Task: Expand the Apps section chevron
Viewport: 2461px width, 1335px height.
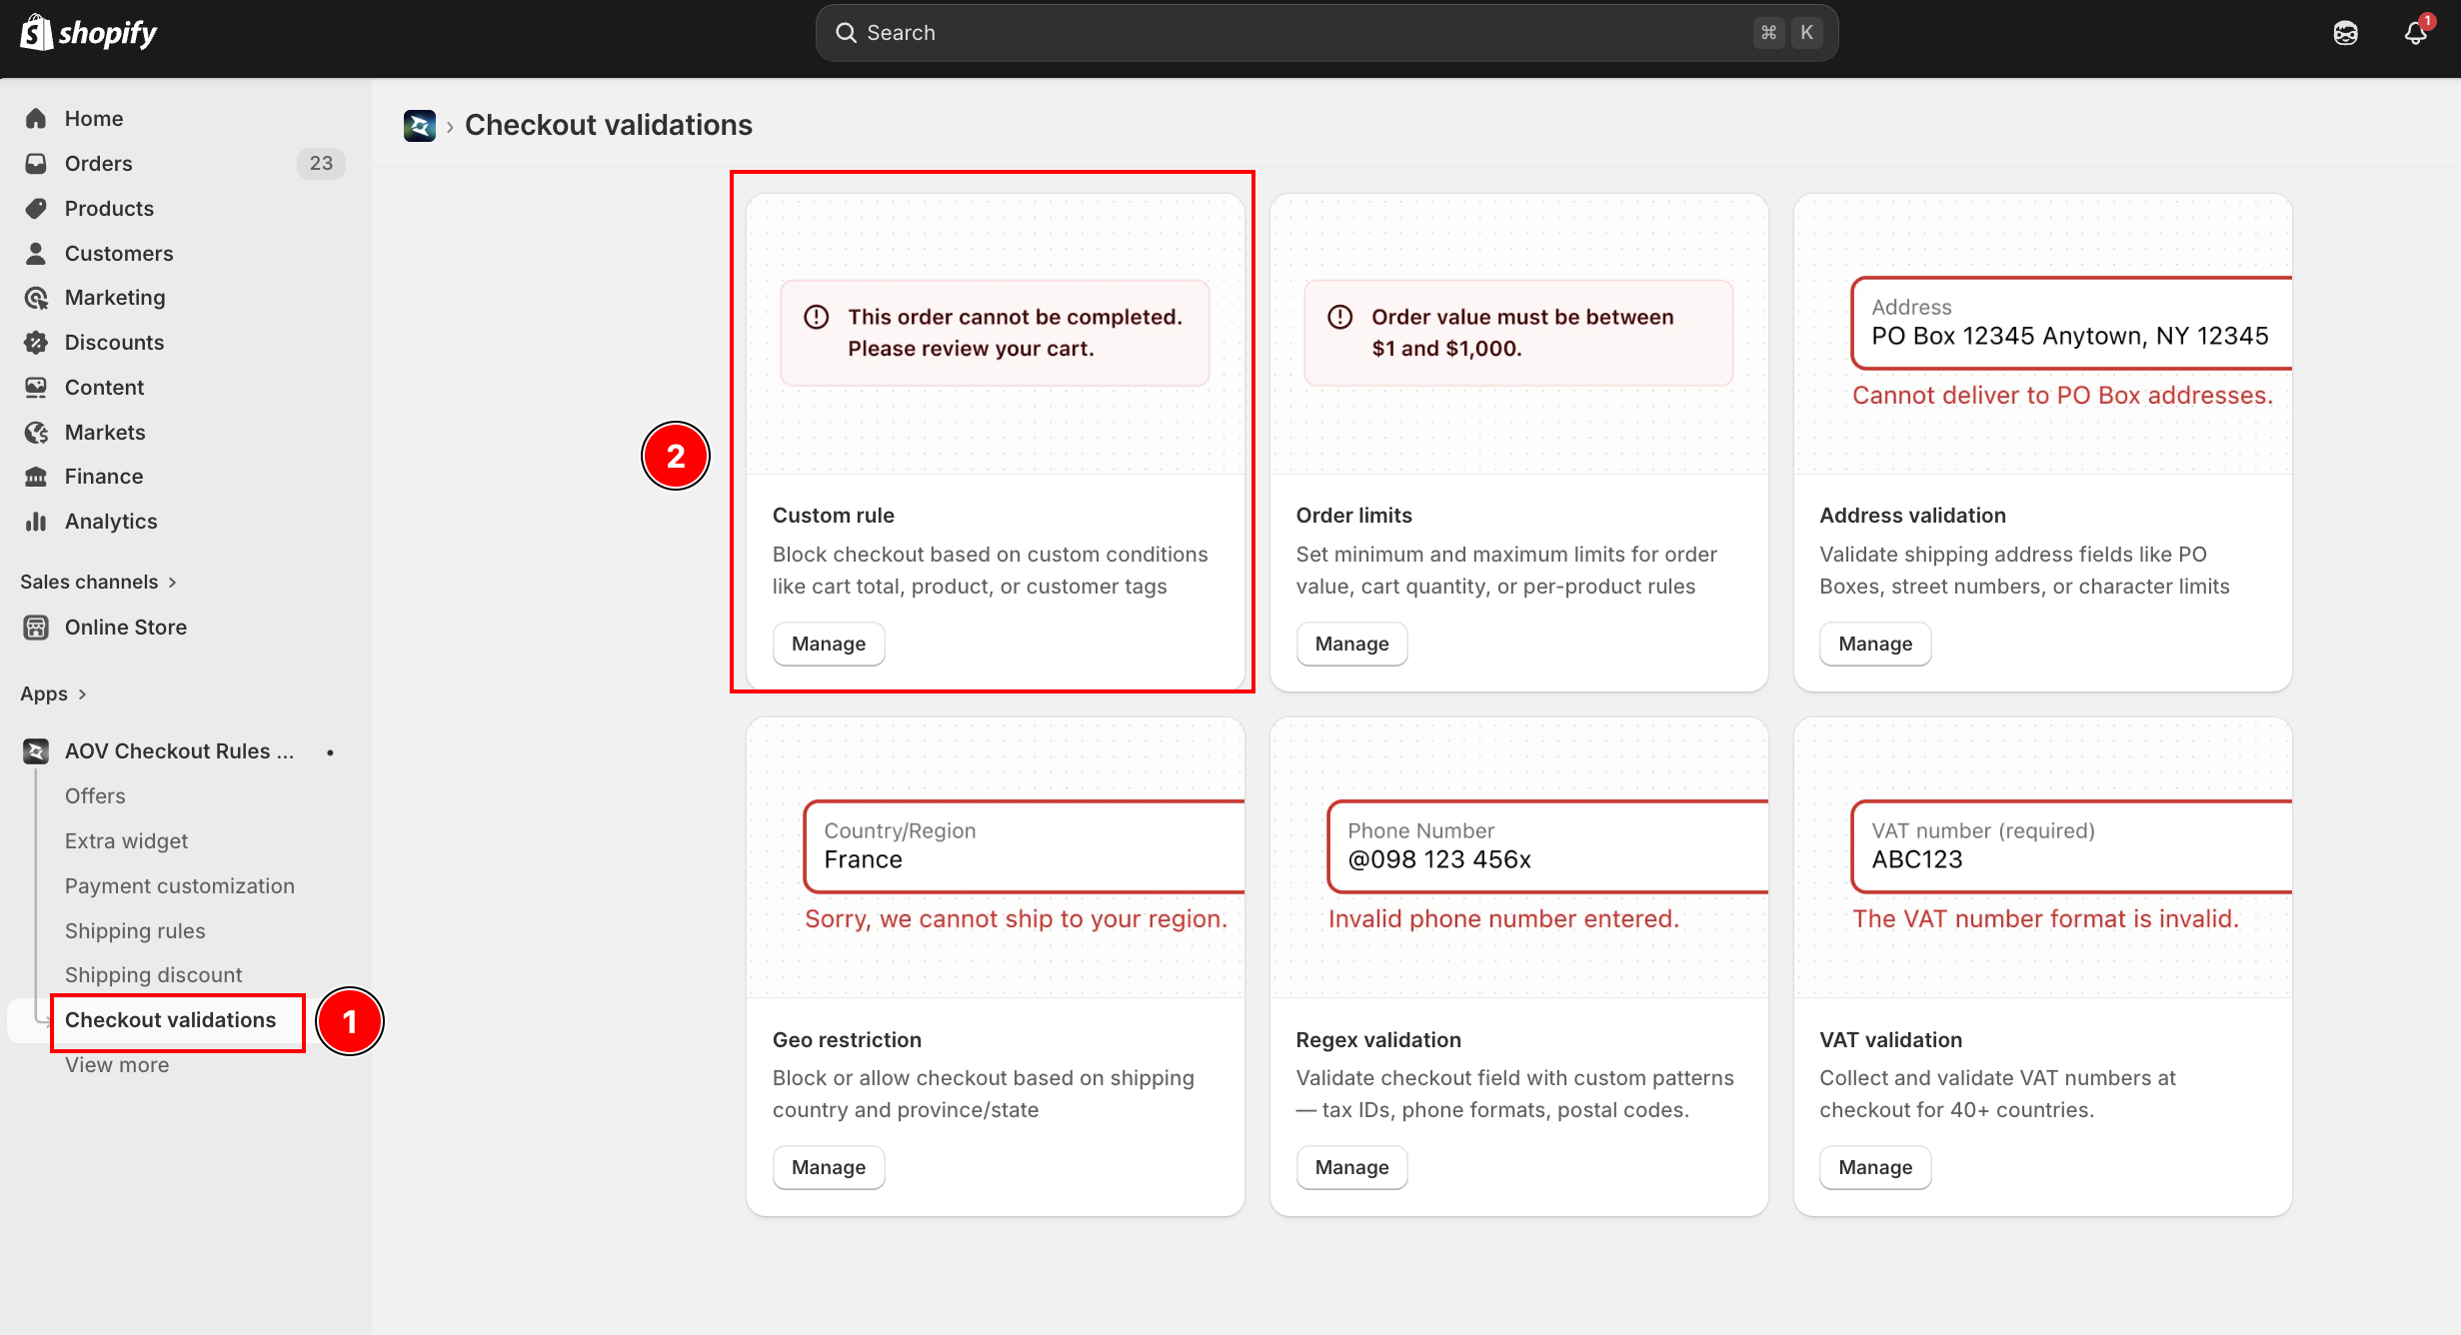Action: click(82, 694)
